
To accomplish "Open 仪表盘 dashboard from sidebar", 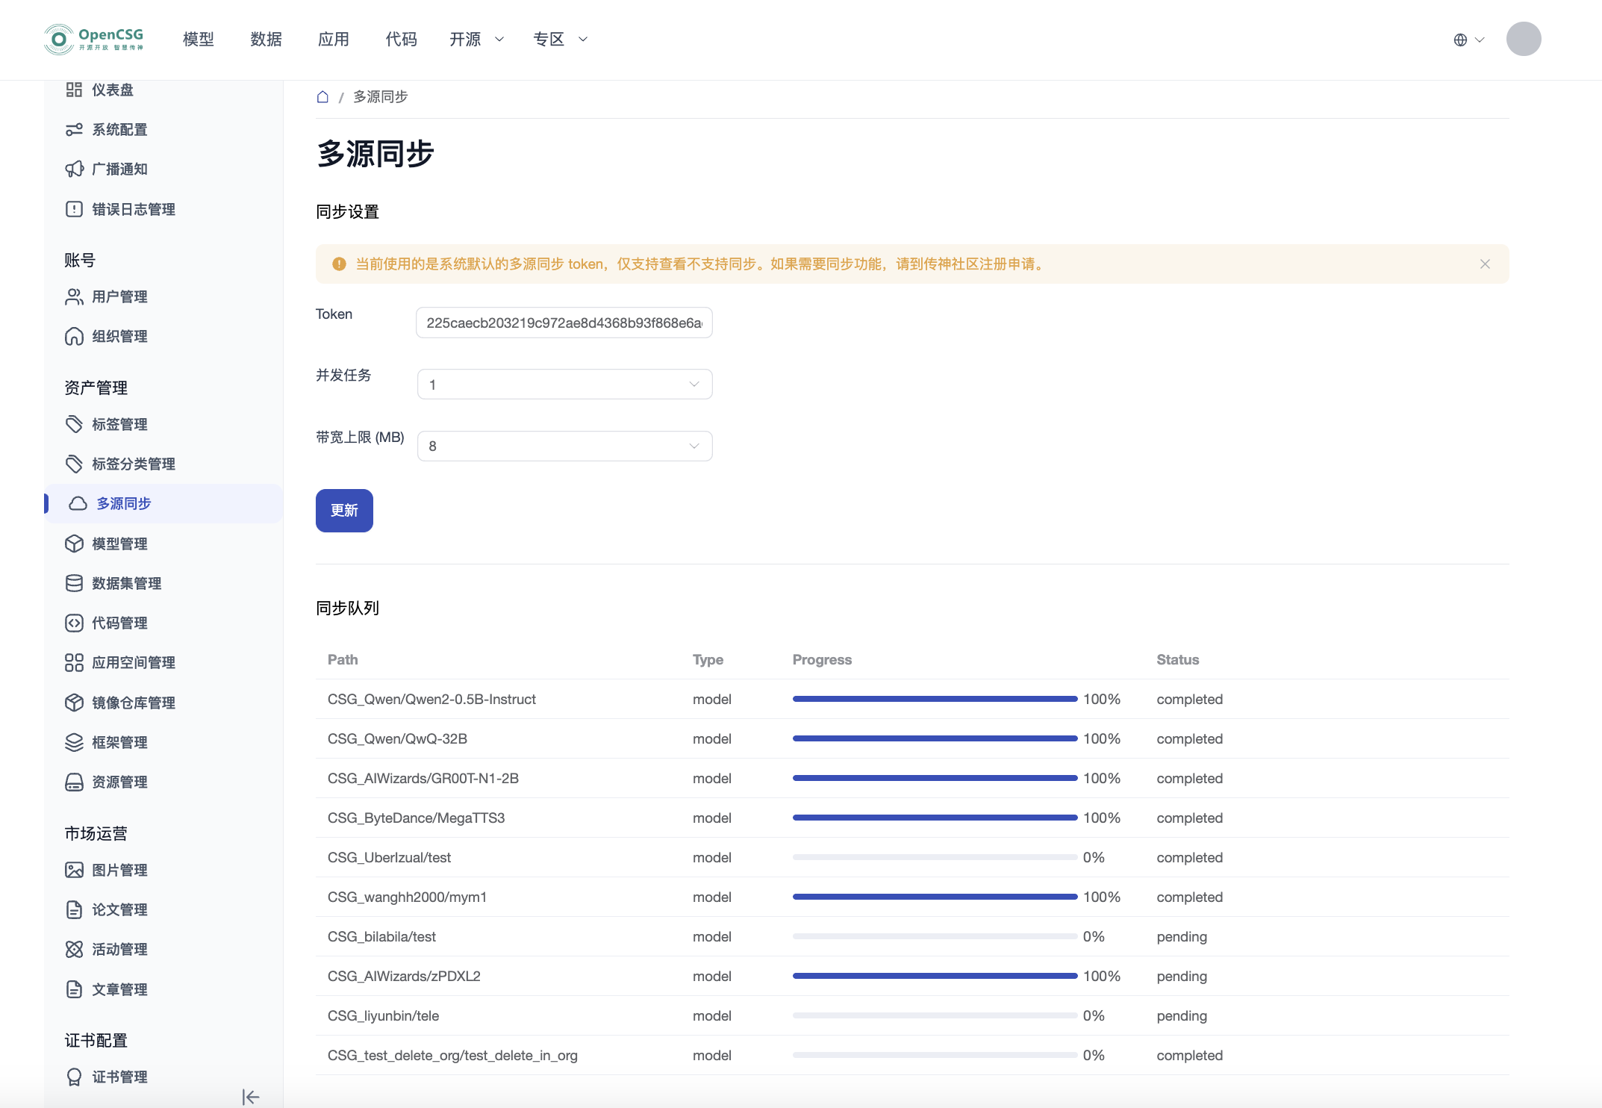I will tap(112, 90).
